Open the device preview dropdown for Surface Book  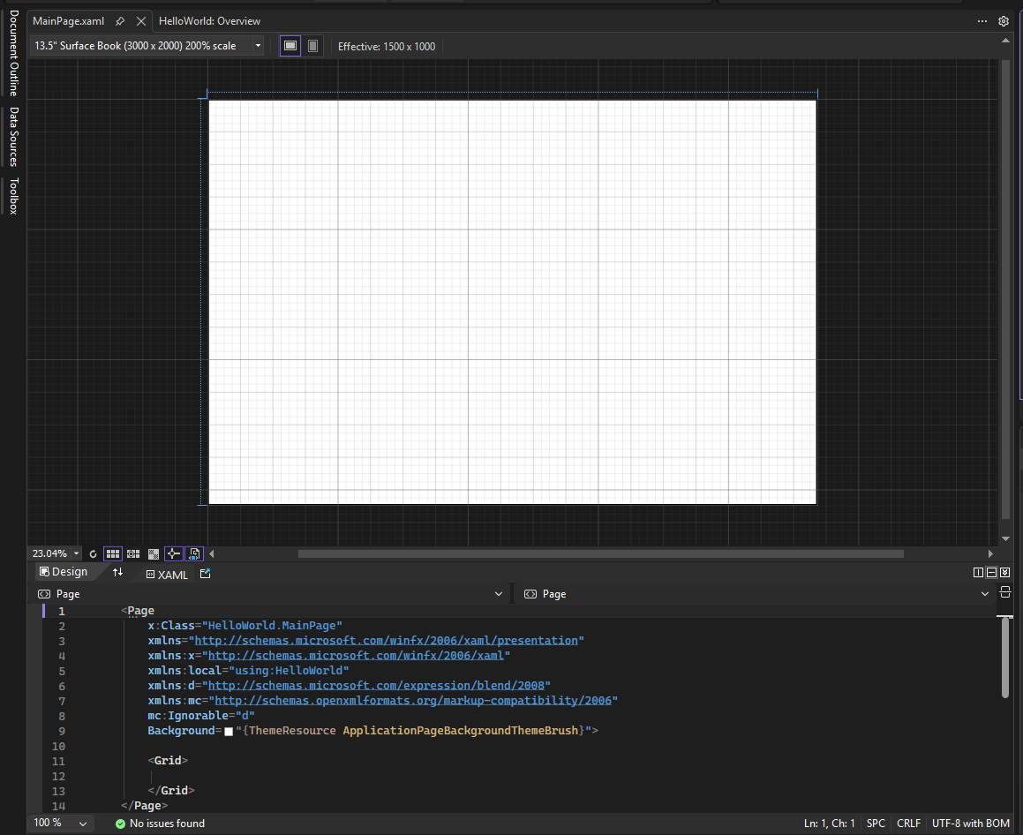click(x=258, y=45)
